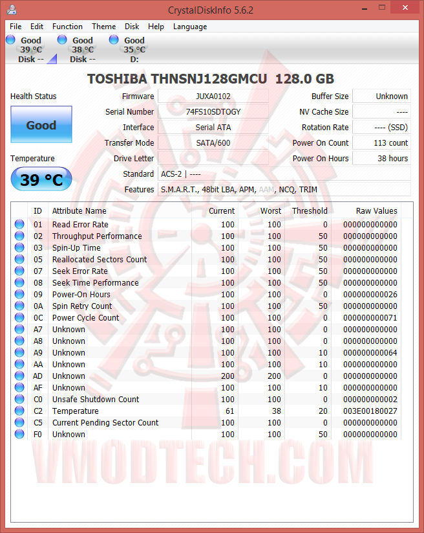This screenshot has width=424, height=533.
Task: Click the Standard field ACS-2
Action: [x=284, y=174]
